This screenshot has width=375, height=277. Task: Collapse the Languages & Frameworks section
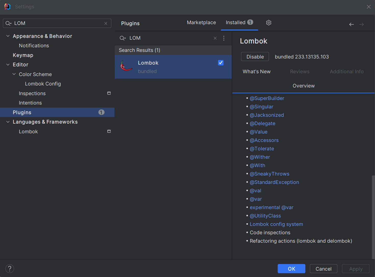pyautogui.click(x=8, y=122)
